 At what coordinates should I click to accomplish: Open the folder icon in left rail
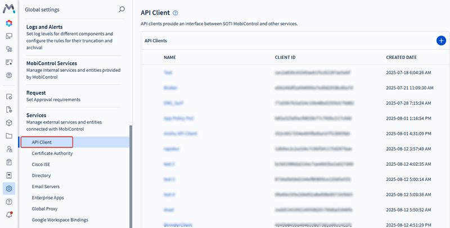click(x=9, y=136)
